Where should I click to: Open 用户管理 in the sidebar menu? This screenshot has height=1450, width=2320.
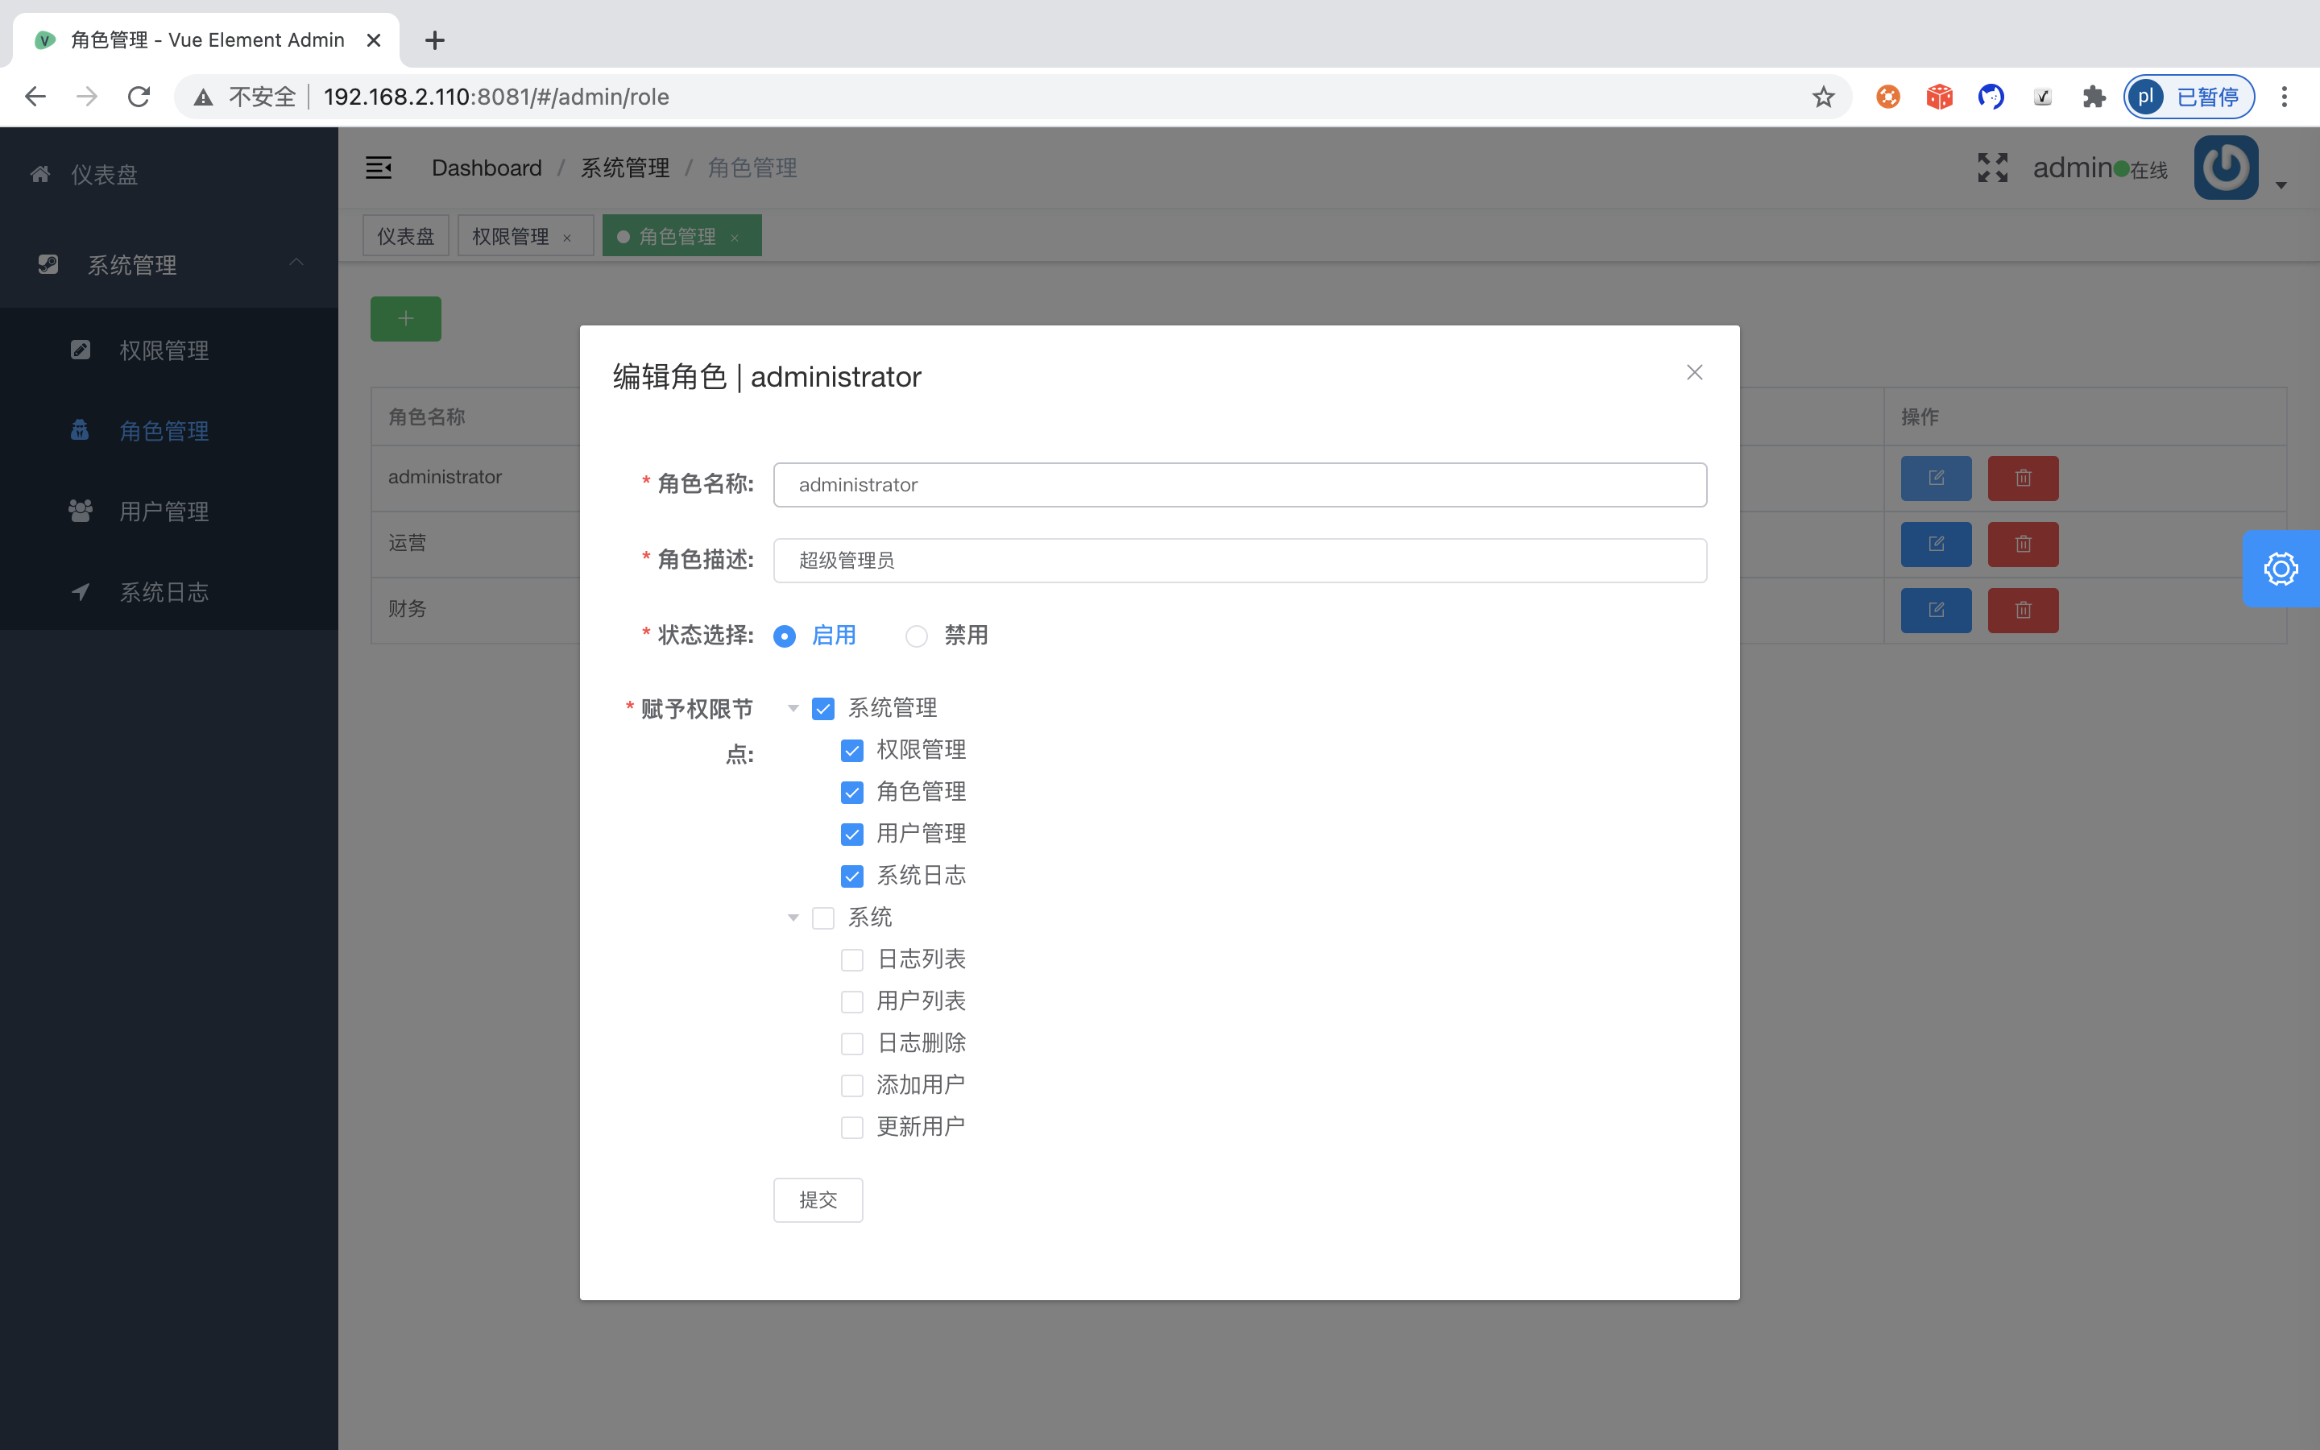[164, 512]
